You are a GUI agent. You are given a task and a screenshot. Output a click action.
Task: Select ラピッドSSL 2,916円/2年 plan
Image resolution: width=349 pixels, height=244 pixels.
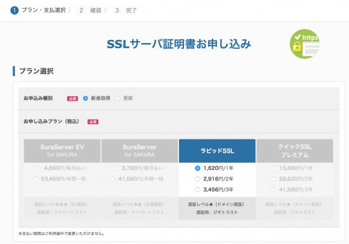[x=197, y=179]
